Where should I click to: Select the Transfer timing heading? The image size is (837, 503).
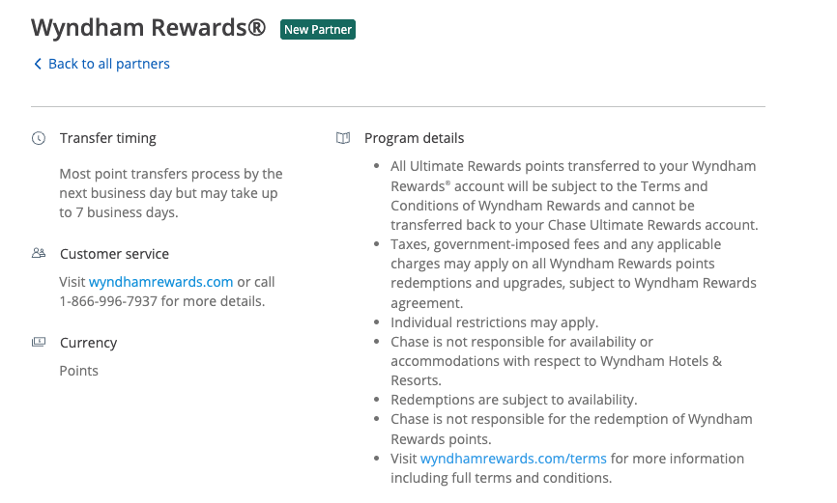point(107,138)
